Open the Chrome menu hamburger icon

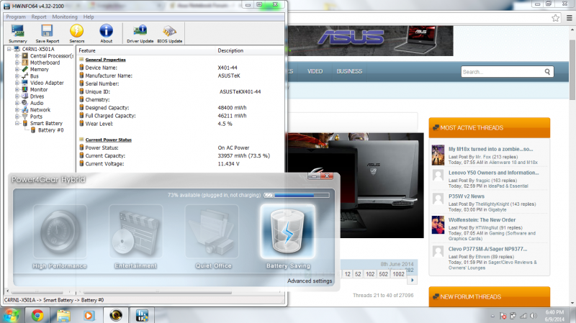569,17
